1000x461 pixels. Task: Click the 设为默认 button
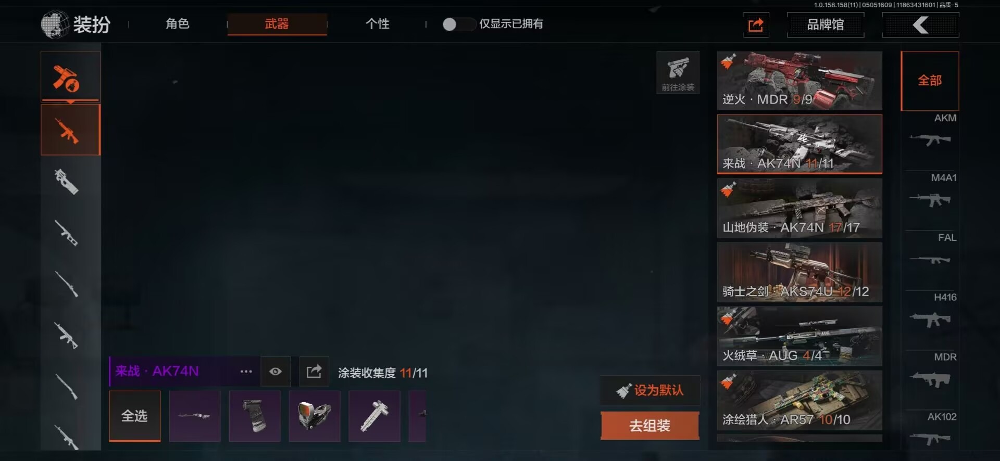650,390
